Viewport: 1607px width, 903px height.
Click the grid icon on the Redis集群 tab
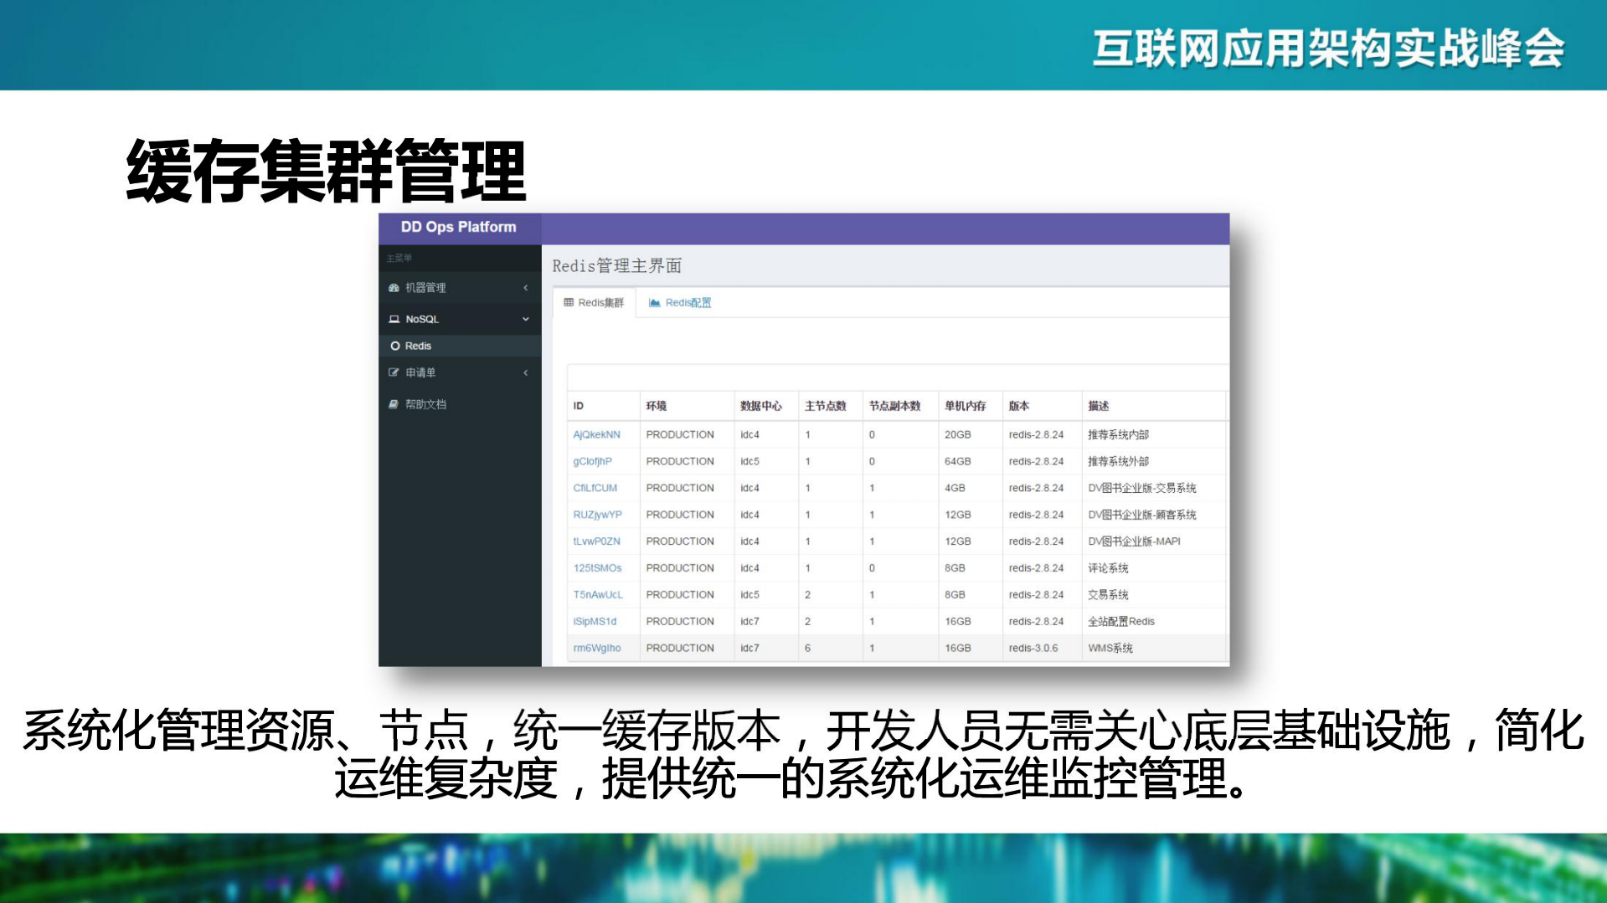pos(568,302)
